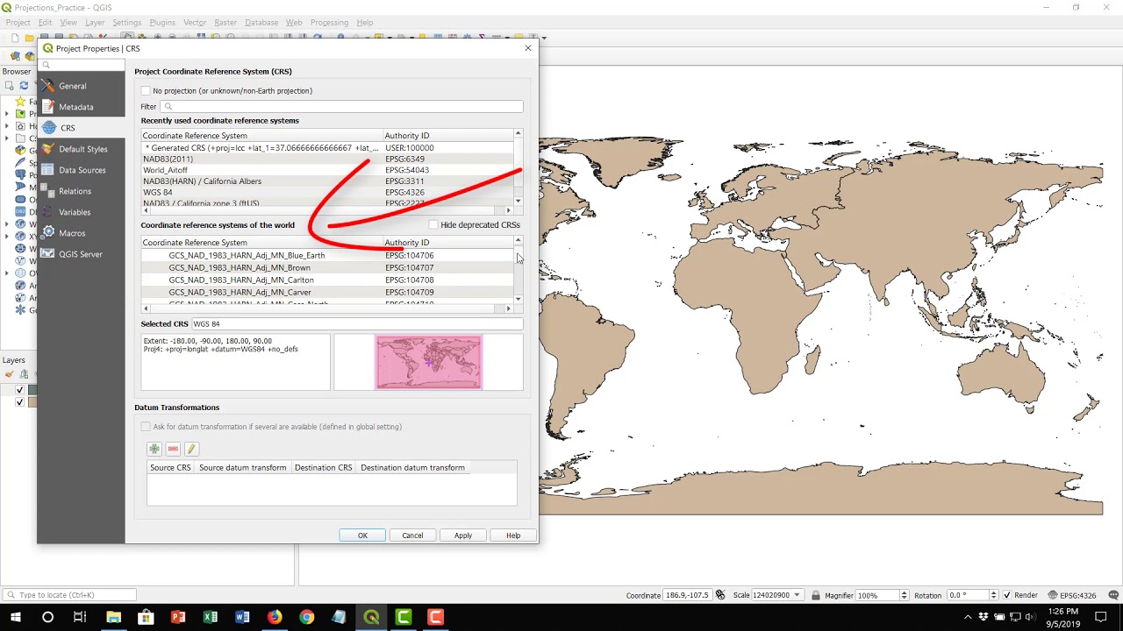The height and width of the screenshot is (631, 1123).
Task: Check the Hide deprecated CRSs box
Action: pyautogui.click(x=433, y=225)
